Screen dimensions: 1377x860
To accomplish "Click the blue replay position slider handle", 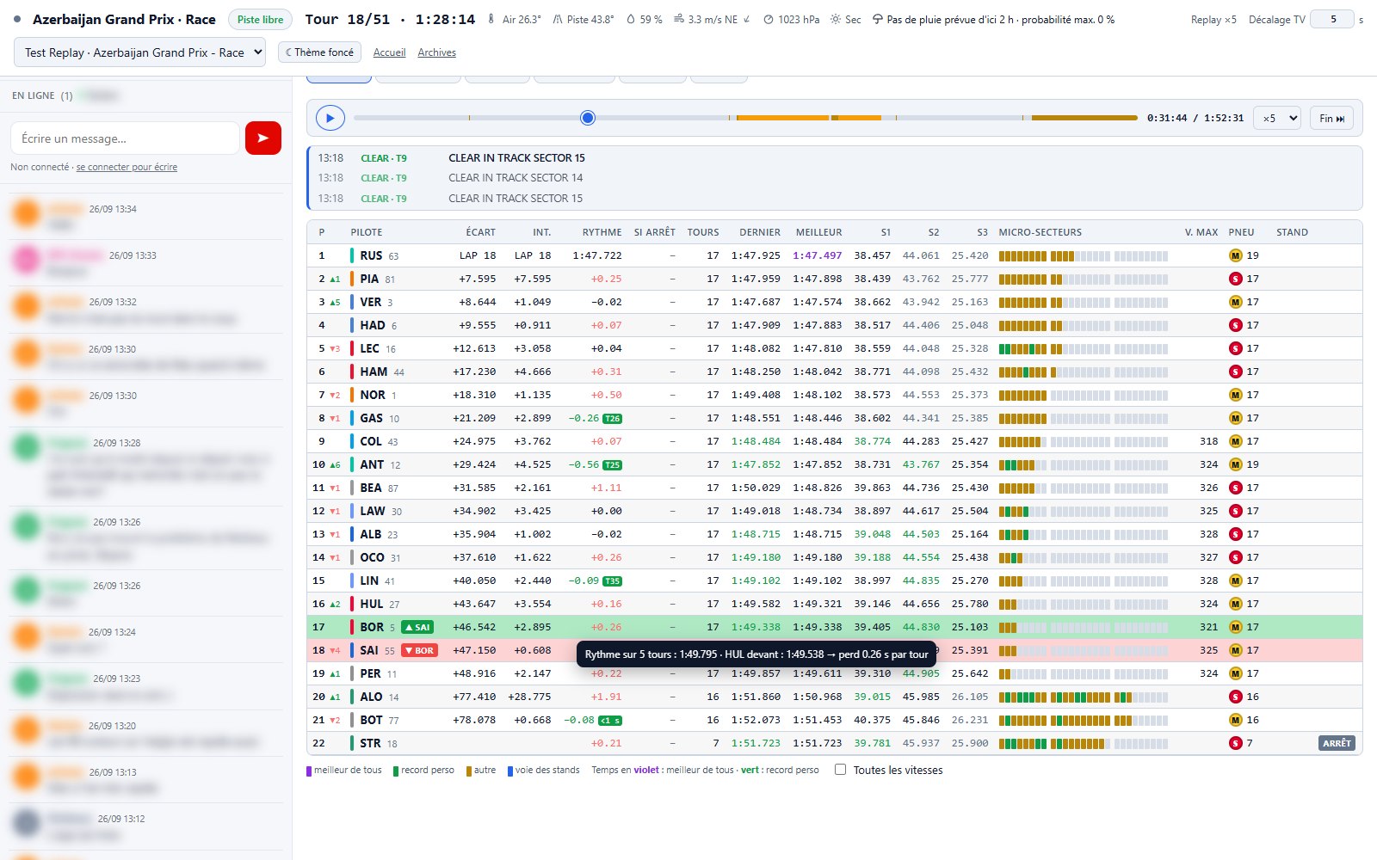I will coord(588,118).
